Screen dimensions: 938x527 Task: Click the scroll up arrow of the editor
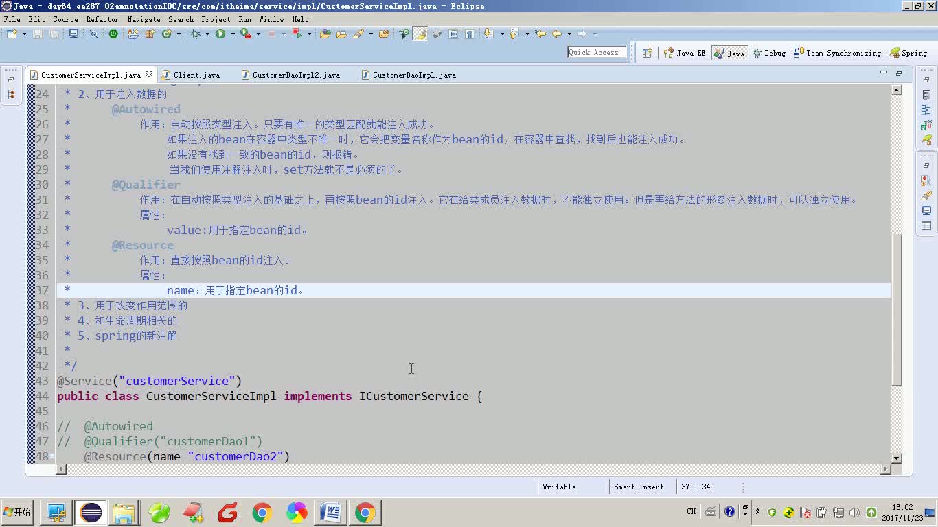(x=897, y=90)
